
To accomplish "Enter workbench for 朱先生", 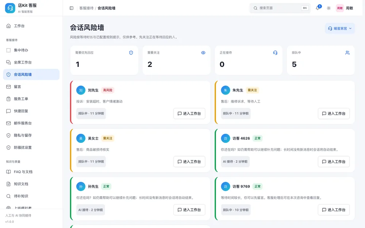I will coord(334,114).
